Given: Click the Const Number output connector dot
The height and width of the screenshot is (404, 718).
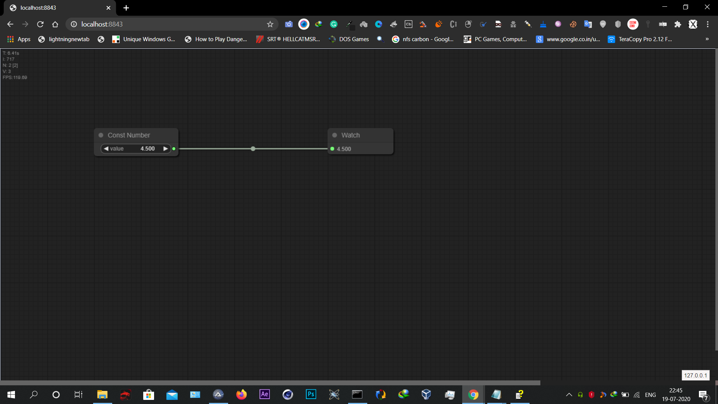Looking at the screenshot, I should coord(174,149).
